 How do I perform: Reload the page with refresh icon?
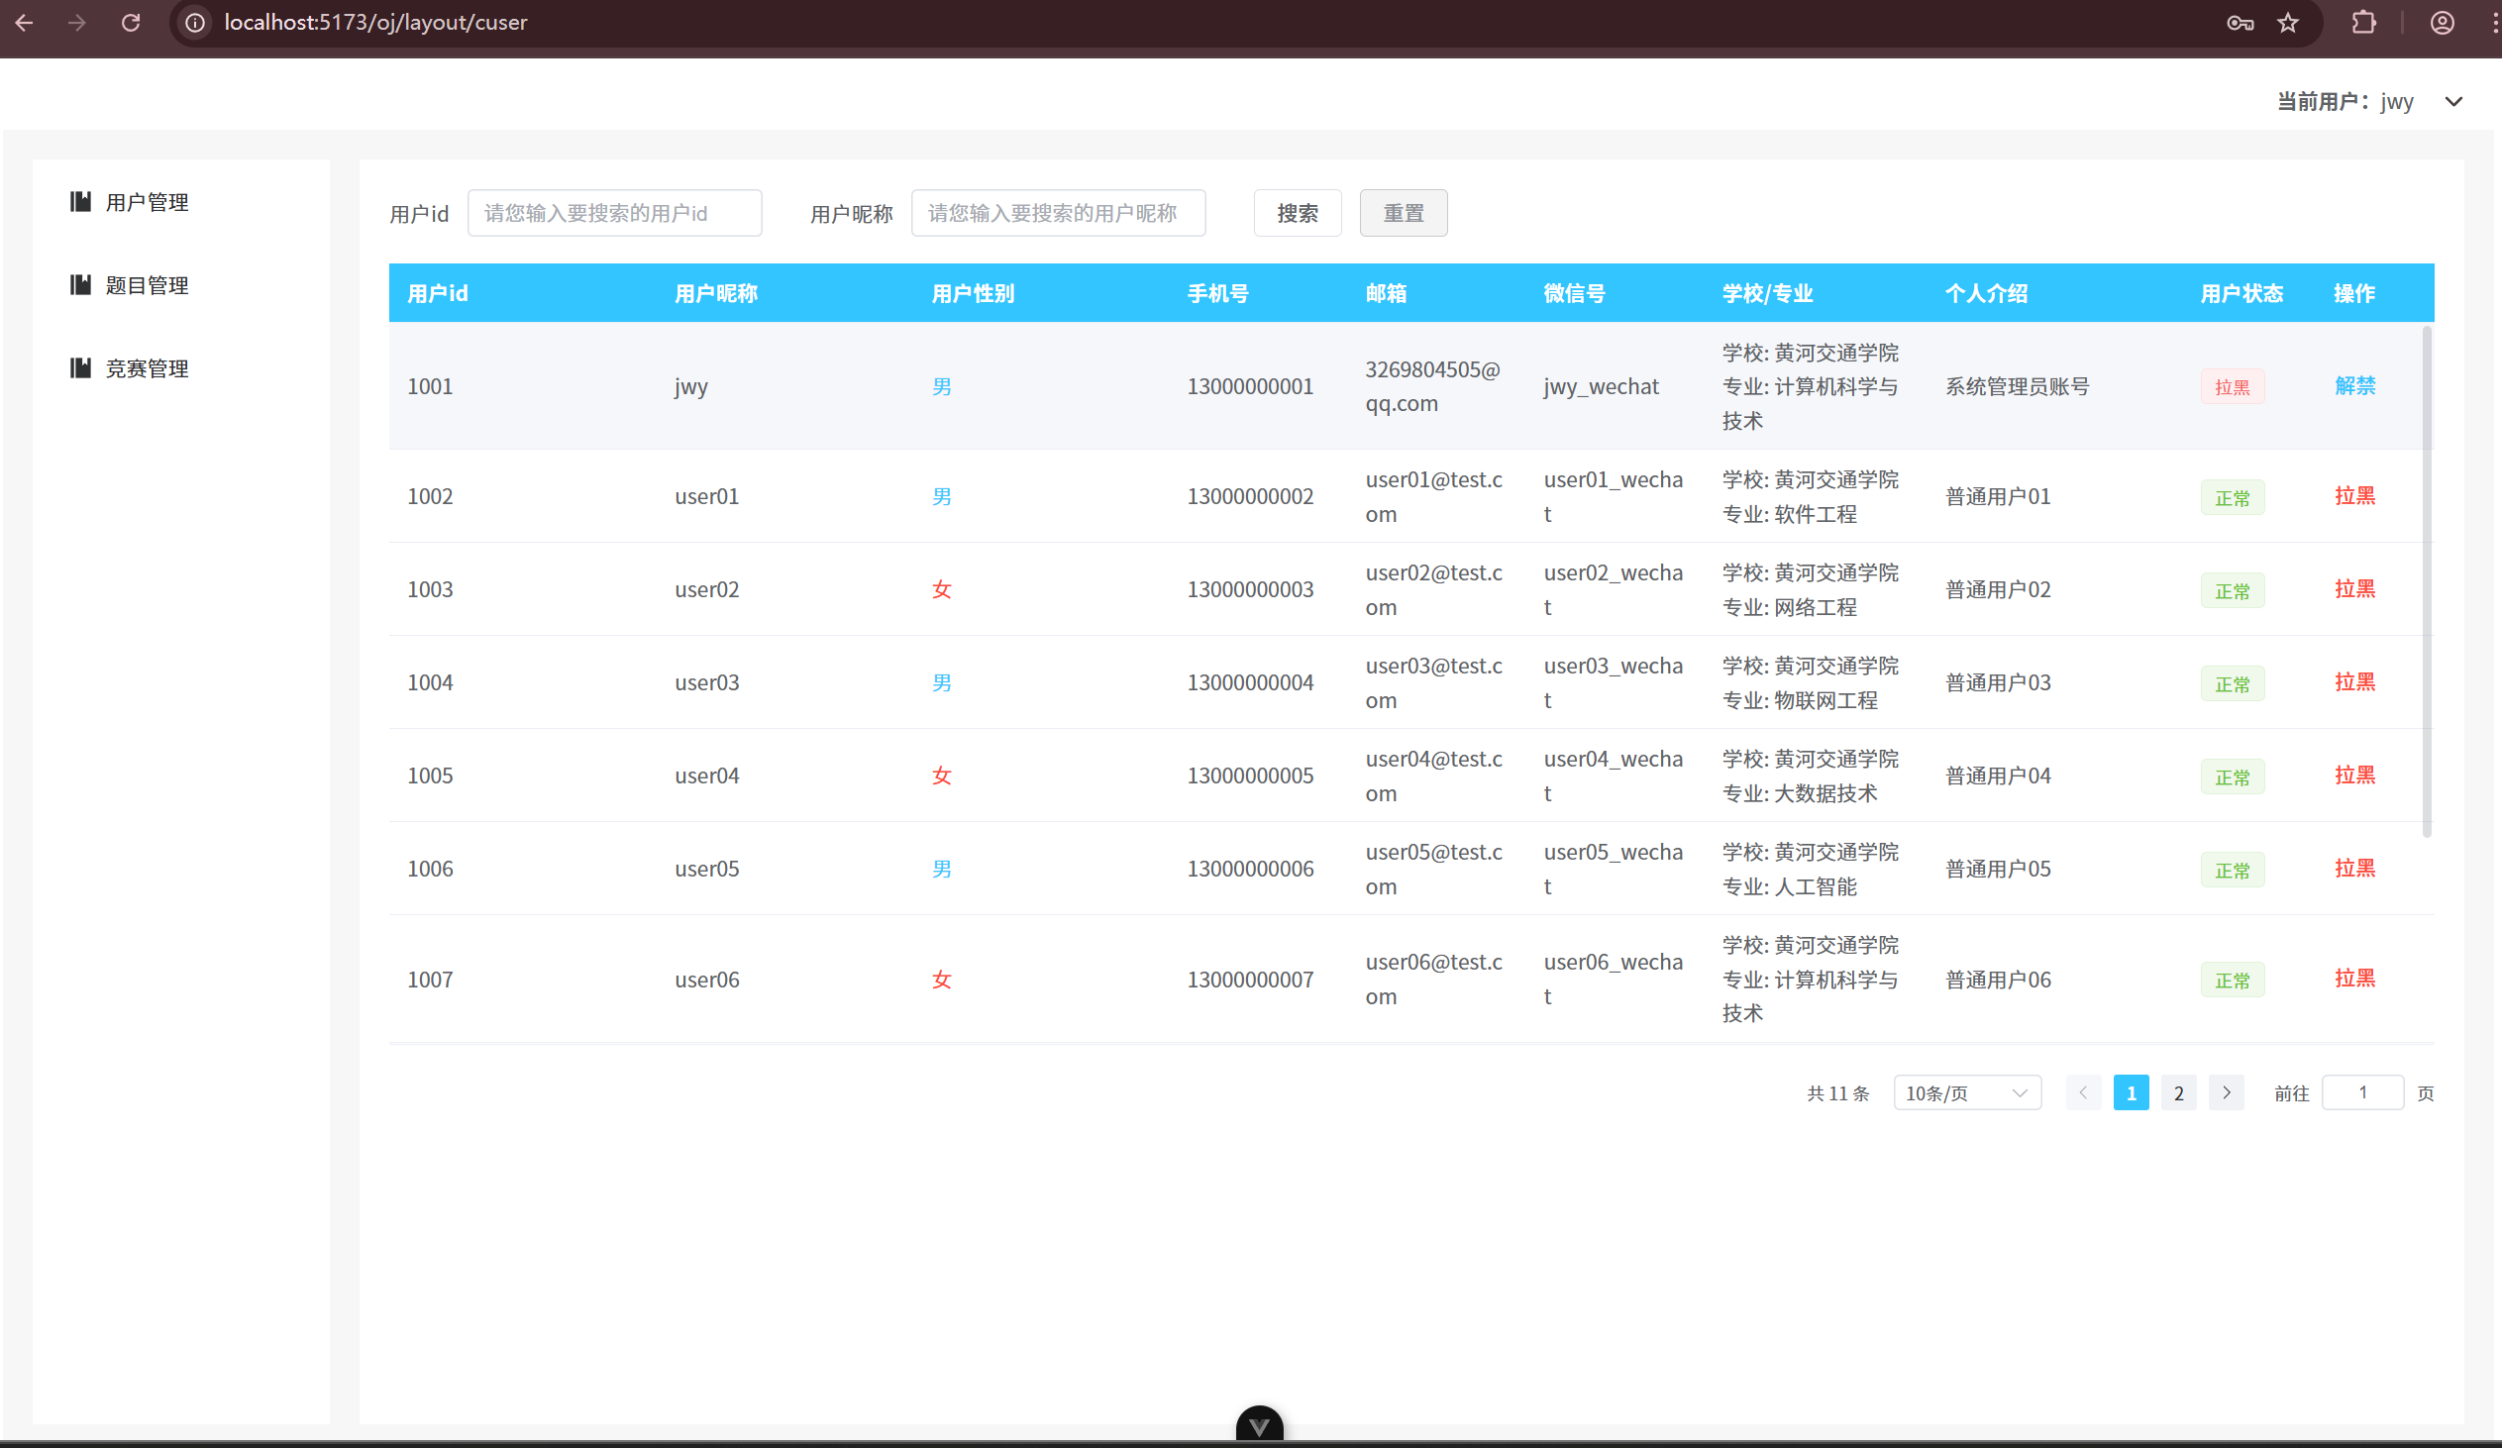pyautogui.click(x=130, y=22)
